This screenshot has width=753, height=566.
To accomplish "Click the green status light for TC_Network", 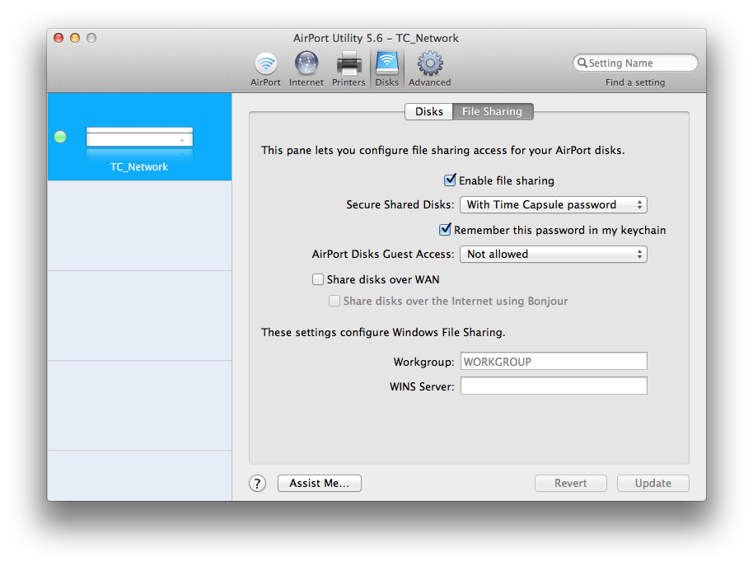I will [60, 137].
